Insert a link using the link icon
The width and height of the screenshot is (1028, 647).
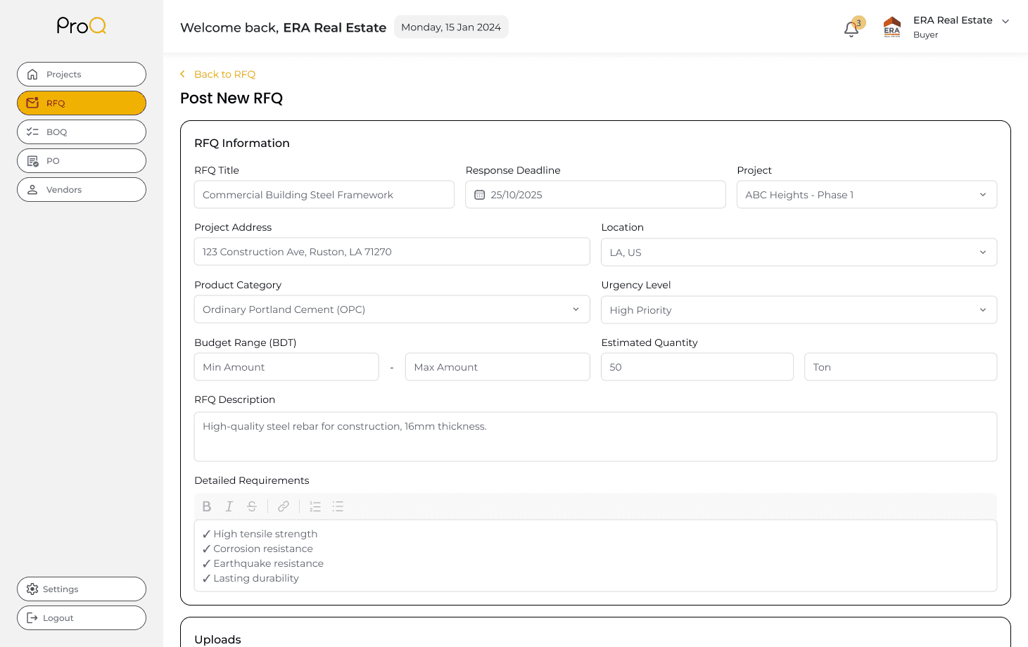click(x=284, y=506)
